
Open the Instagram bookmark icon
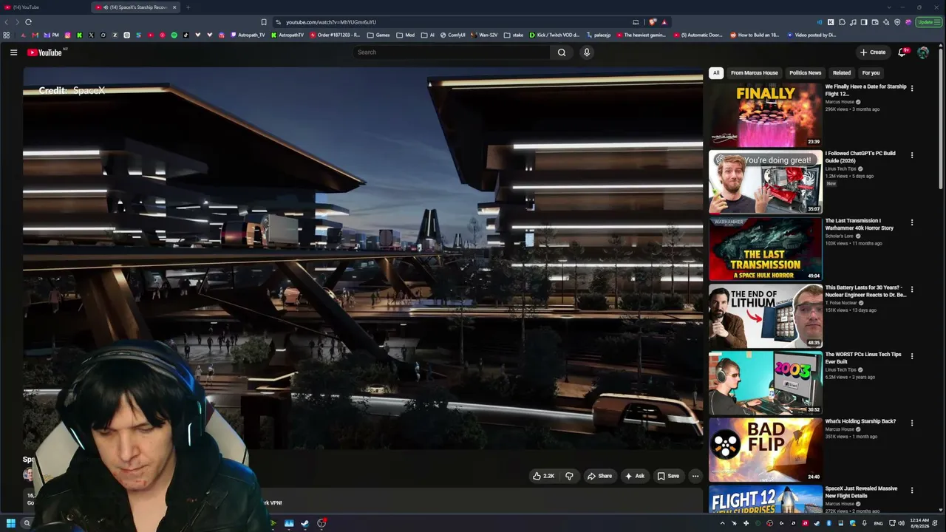pyautogui.click(x=68, y=35)
